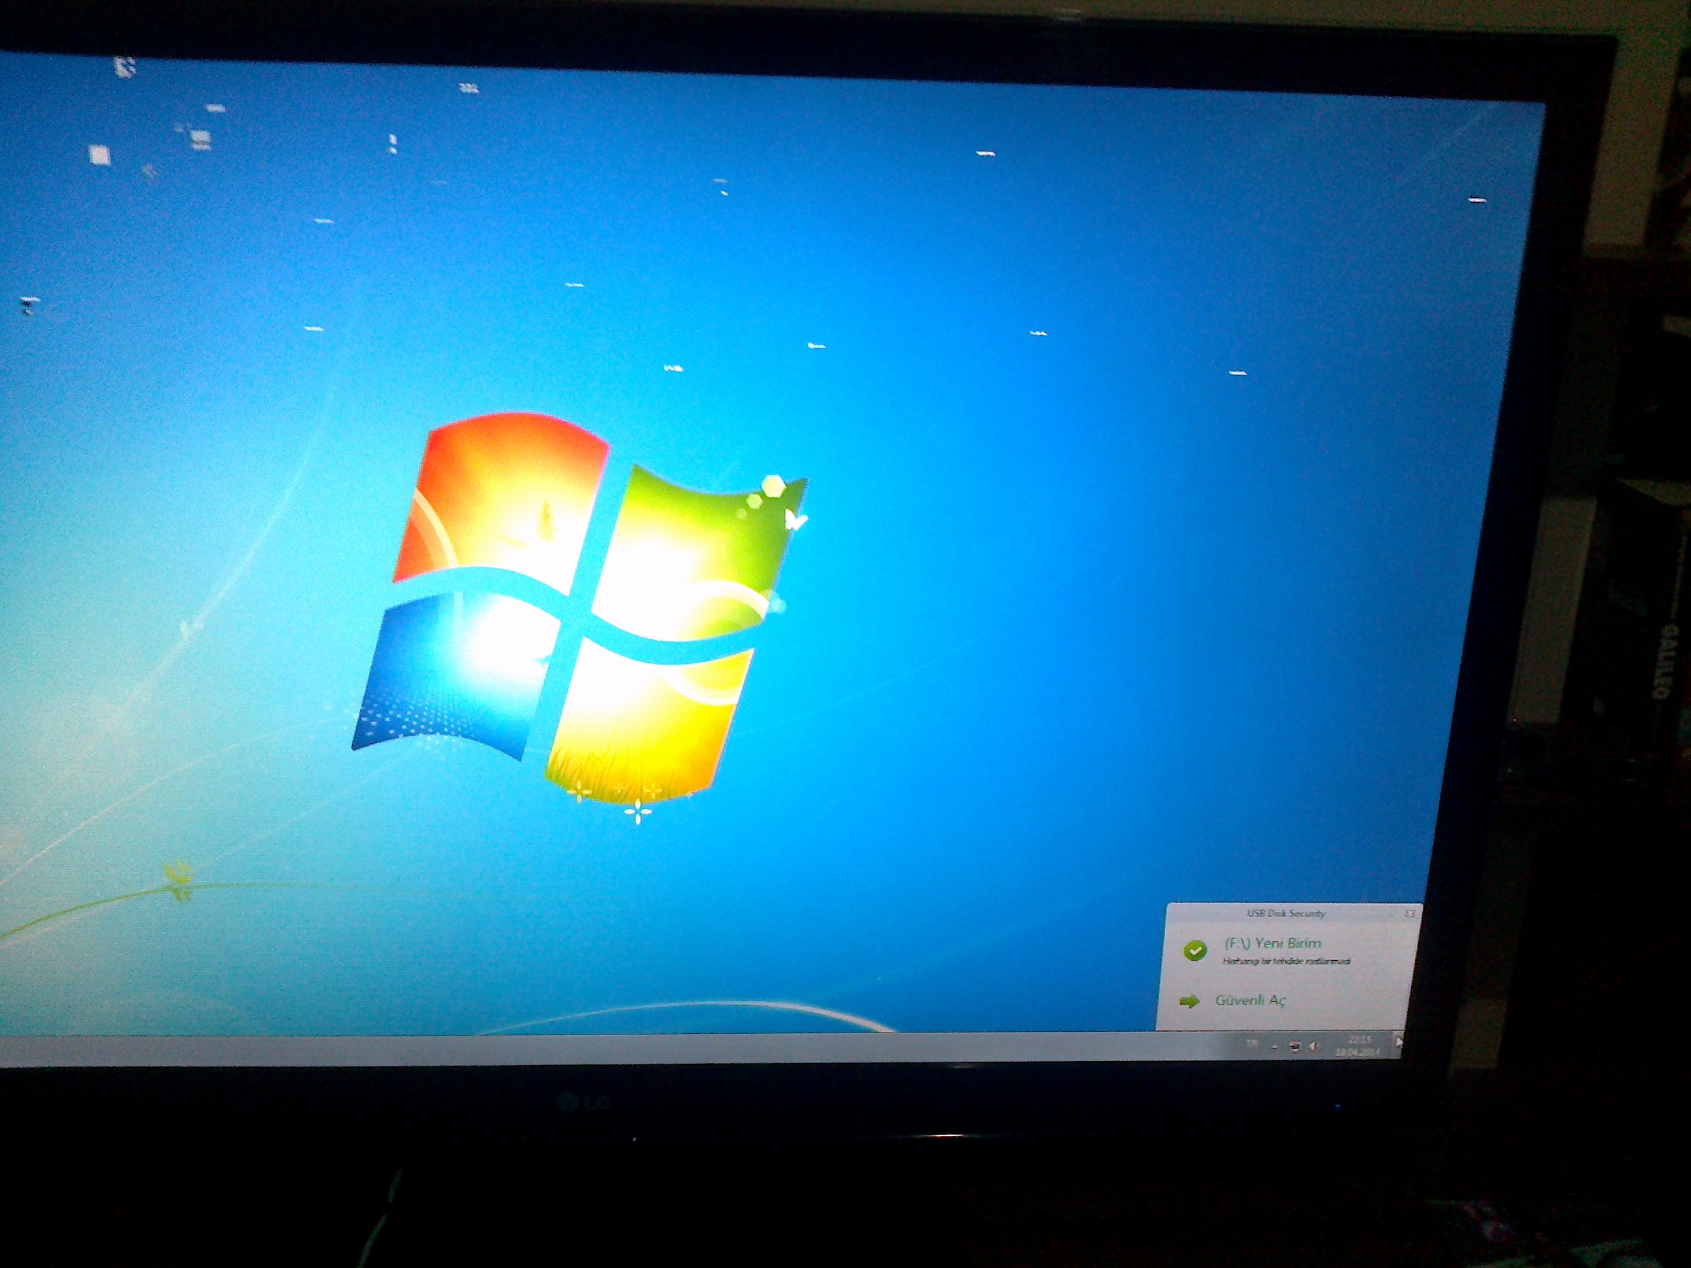Select the white square desktop icon top-left
Image resolution: width=1691 pixels, height=1268 pixels.
point(99,156)
